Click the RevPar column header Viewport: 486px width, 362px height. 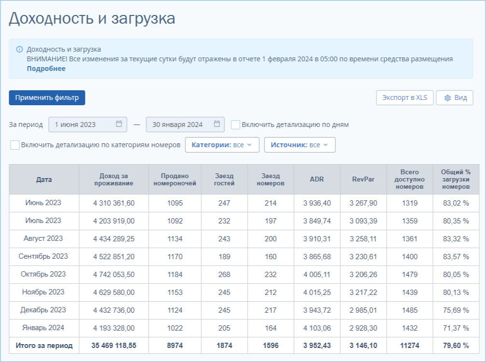[363, 180]
